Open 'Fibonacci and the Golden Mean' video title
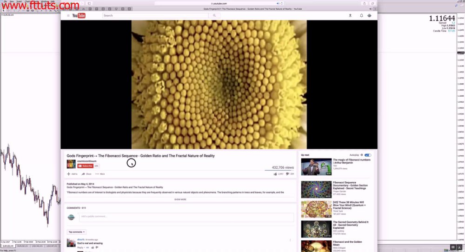This screenshot has height=252, width=465. 347,243
